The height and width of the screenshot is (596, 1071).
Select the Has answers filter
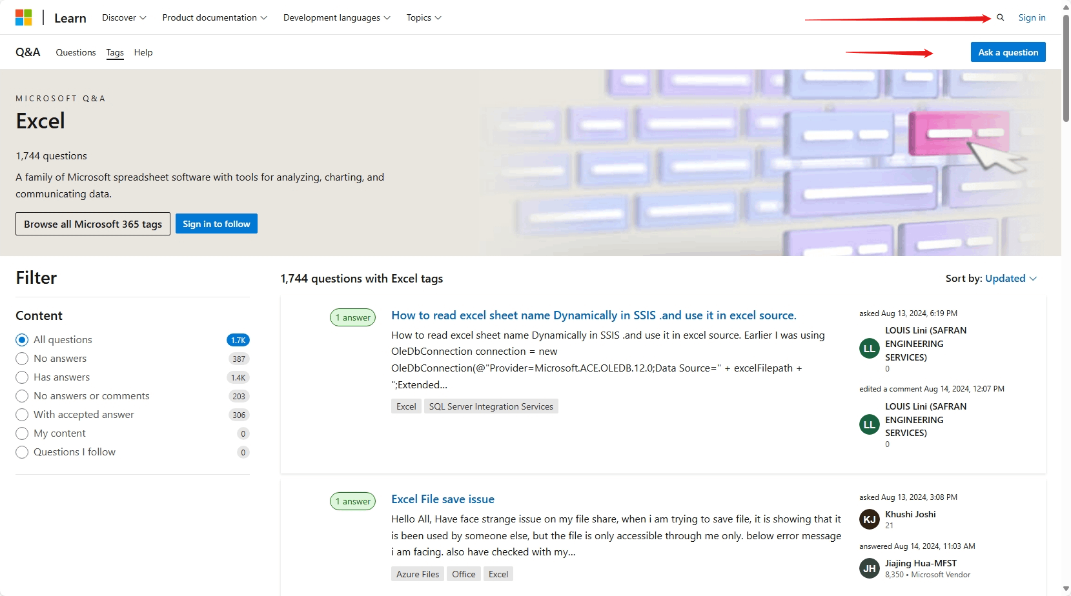coord(22,377)
